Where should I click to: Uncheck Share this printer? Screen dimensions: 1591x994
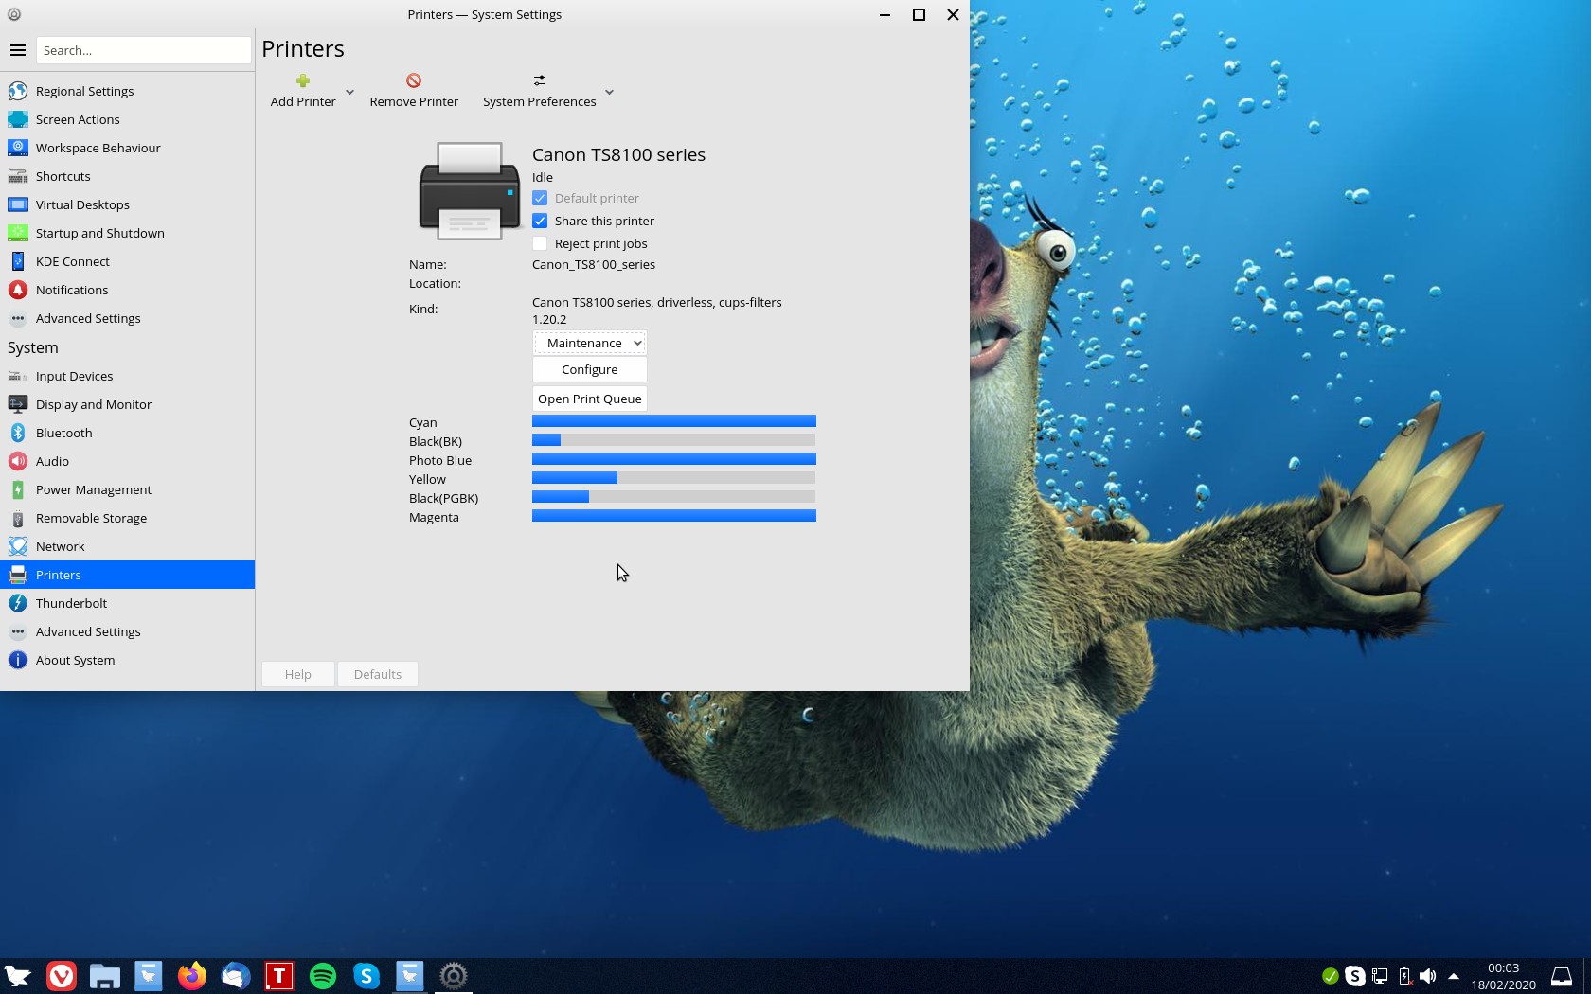tap(540, 221)
